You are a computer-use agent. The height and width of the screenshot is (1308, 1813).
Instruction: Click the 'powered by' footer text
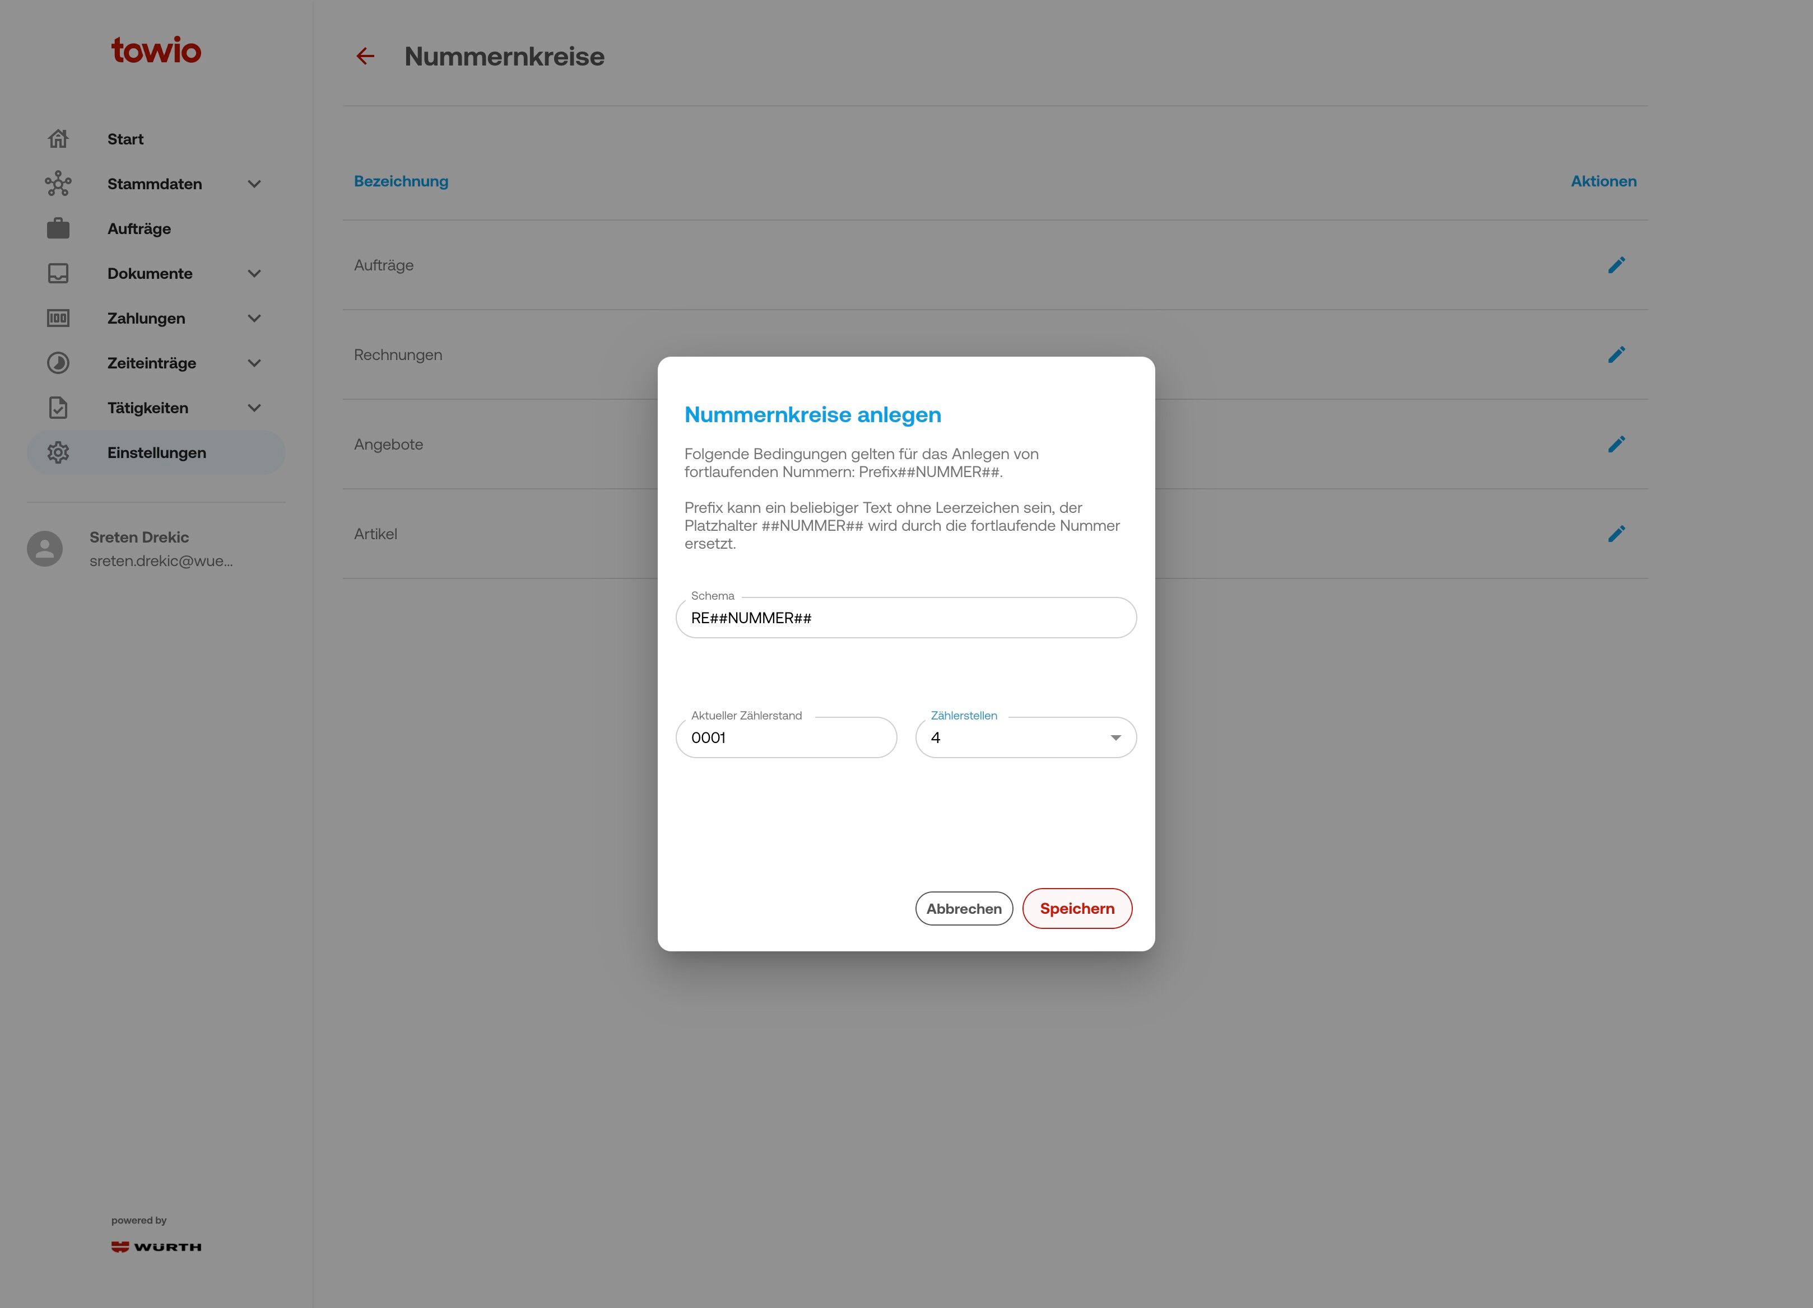point(139,1220)
